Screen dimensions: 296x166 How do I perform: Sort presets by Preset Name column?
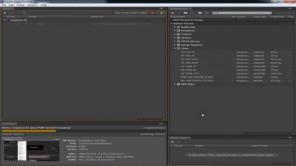(178, 17)
